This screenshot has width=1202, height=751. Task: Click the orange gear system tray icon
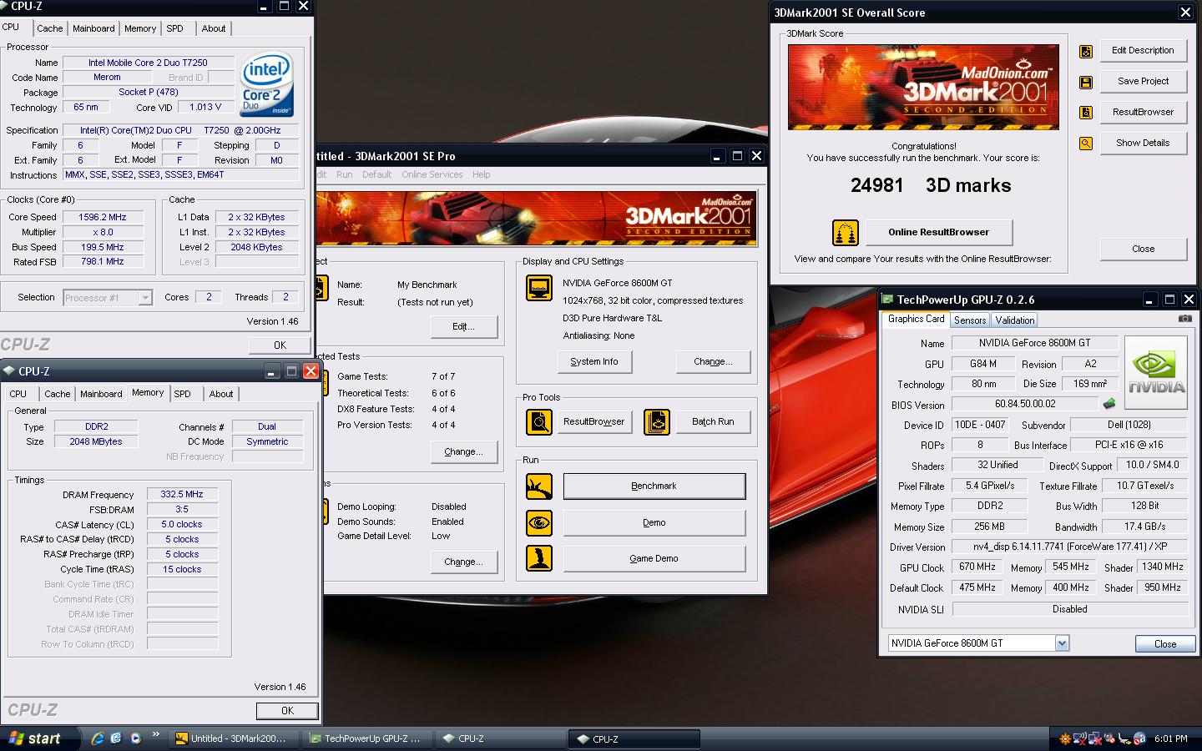tap(1065, 738)
